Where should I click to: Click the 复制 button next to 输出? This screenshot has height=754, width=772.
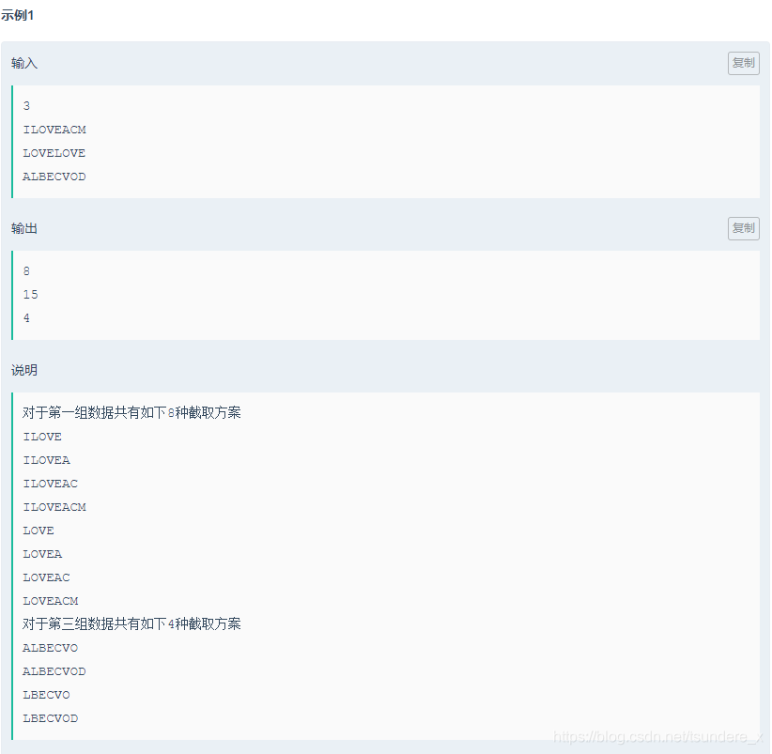743,228
